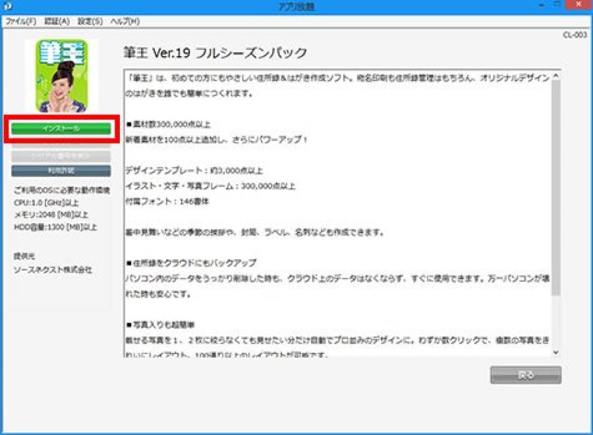Viewport: 593px width, 435px height.
Task: Open the 設定(S) menu
Action: point(90,22)
